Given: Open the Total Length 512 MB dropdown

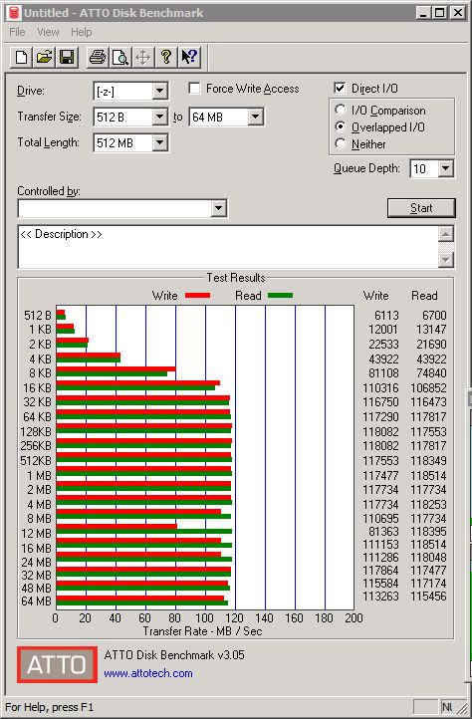Looking at the screenshot, I should 159,143.
